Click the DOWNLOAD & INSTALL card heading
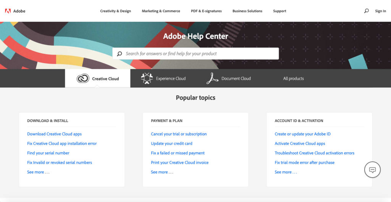The height and width of the screenshot is (202, 391). point(48,121)
